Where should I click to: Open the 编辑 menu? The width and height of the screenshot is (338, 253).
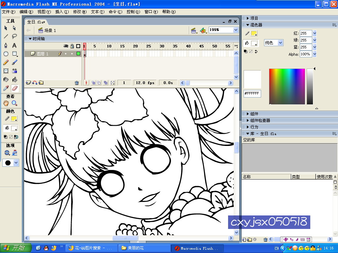click(x=26, y=12)
